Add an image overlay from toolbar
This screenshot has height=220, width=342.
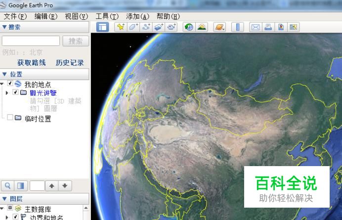click(159, 27)
